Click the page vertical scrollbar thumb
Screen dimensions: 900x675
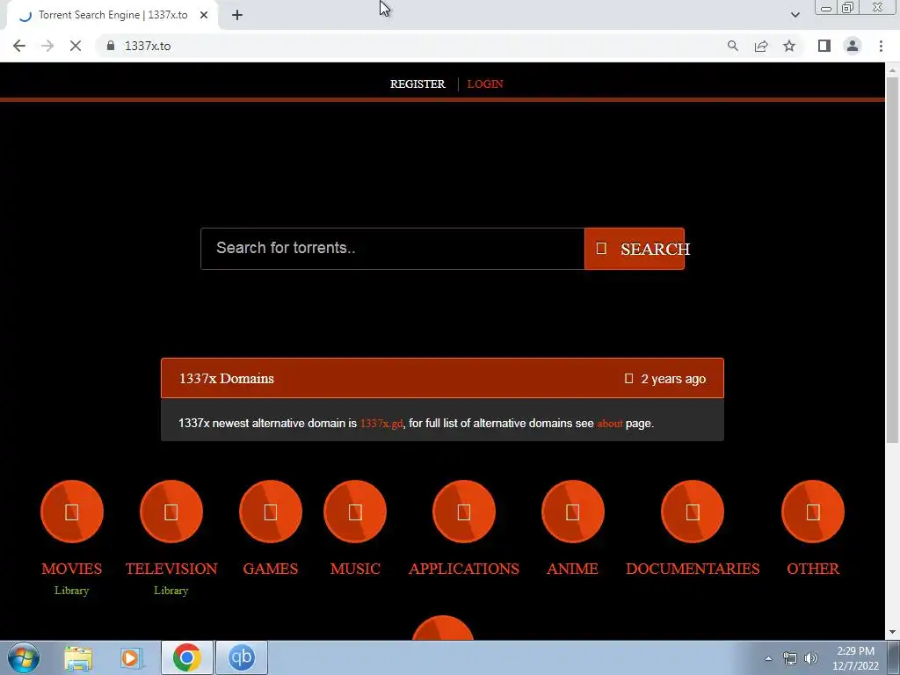click(x=892, y=259)
